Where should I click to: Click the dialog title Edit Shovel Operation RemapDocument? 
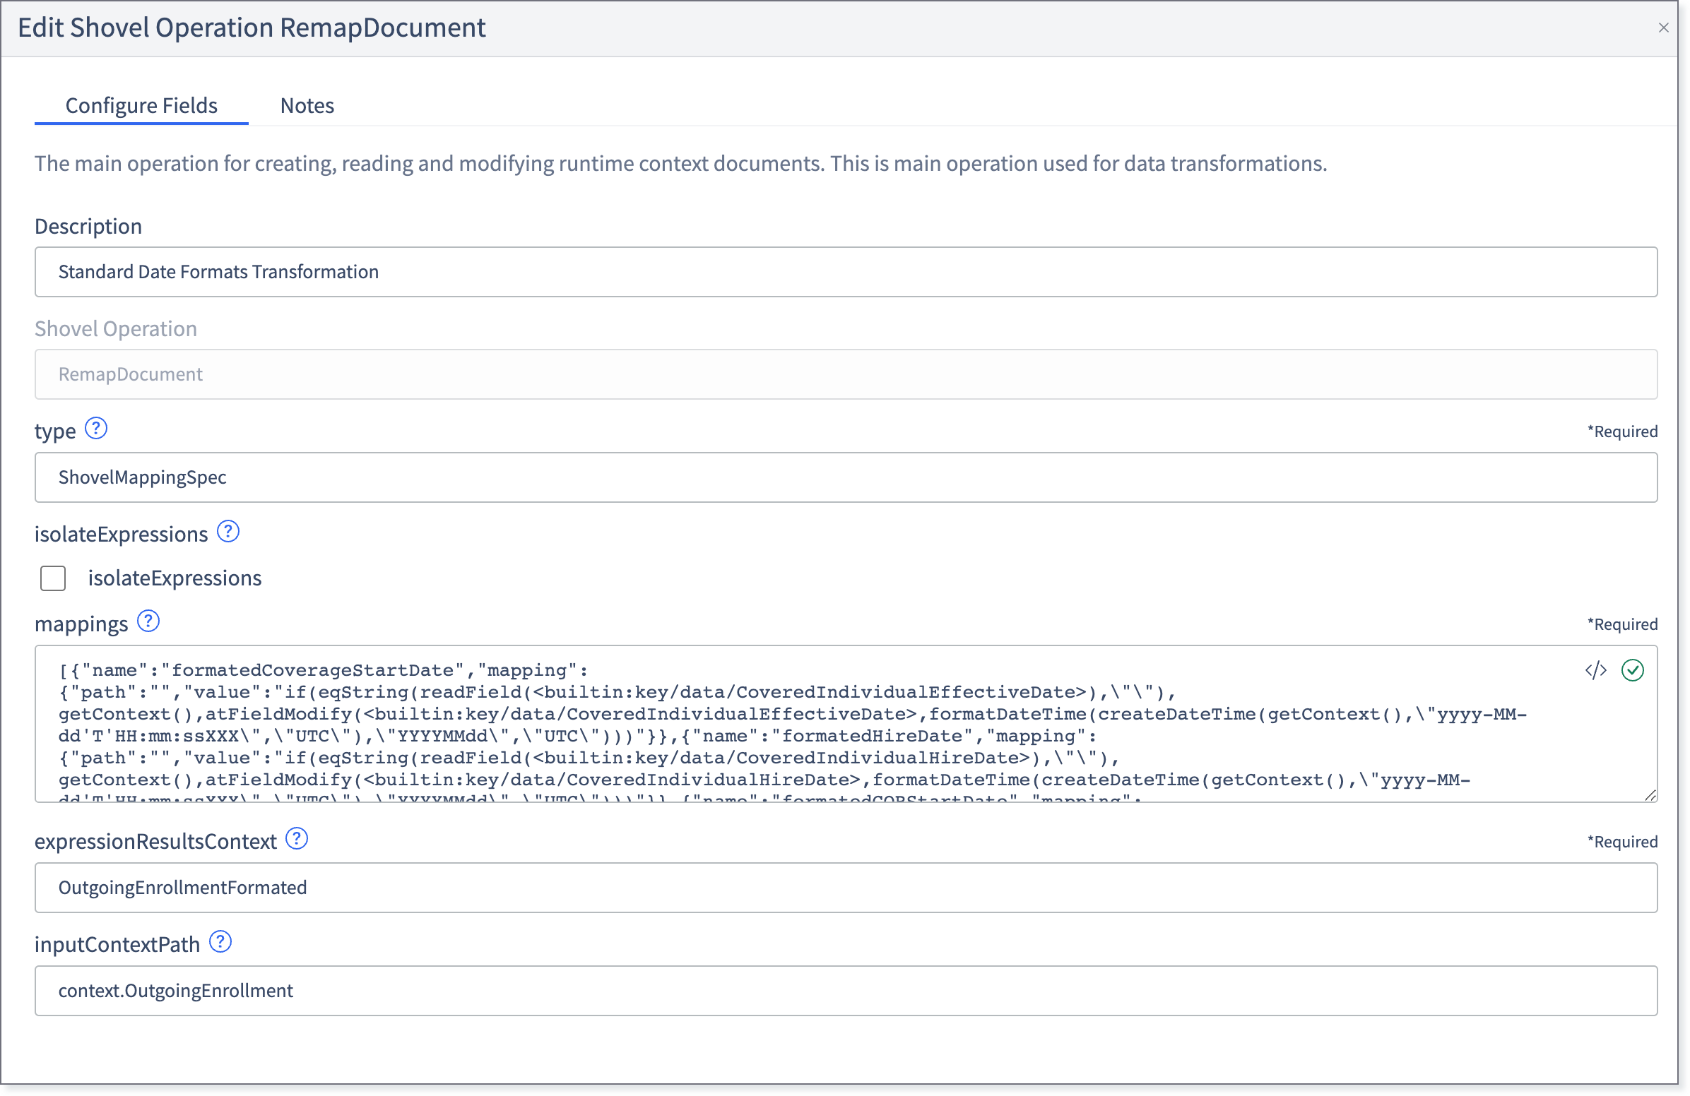pyautogui.click(x=252, y=28)
